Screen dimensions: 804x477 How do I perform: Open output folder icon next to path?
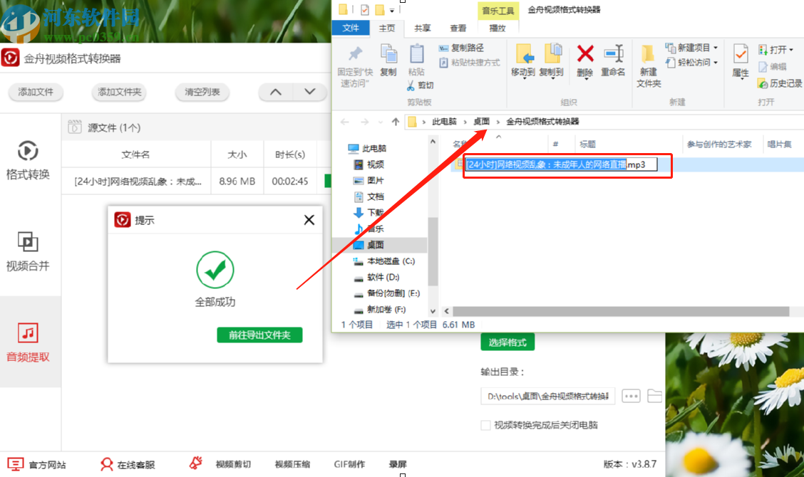(x=655, y=396)
